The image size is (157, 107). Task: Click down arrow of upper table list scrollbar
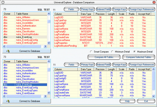[x=49, y=43]
